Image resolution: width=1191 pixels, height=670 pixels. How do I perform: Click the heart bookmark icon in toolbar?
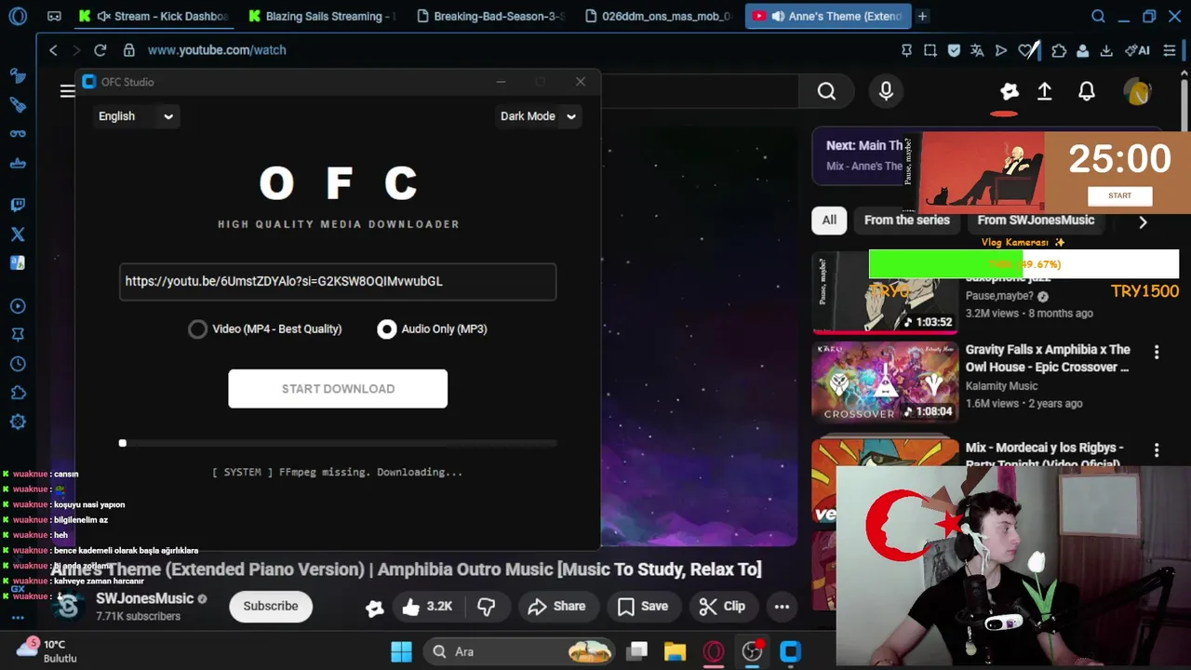[1027, 50]
